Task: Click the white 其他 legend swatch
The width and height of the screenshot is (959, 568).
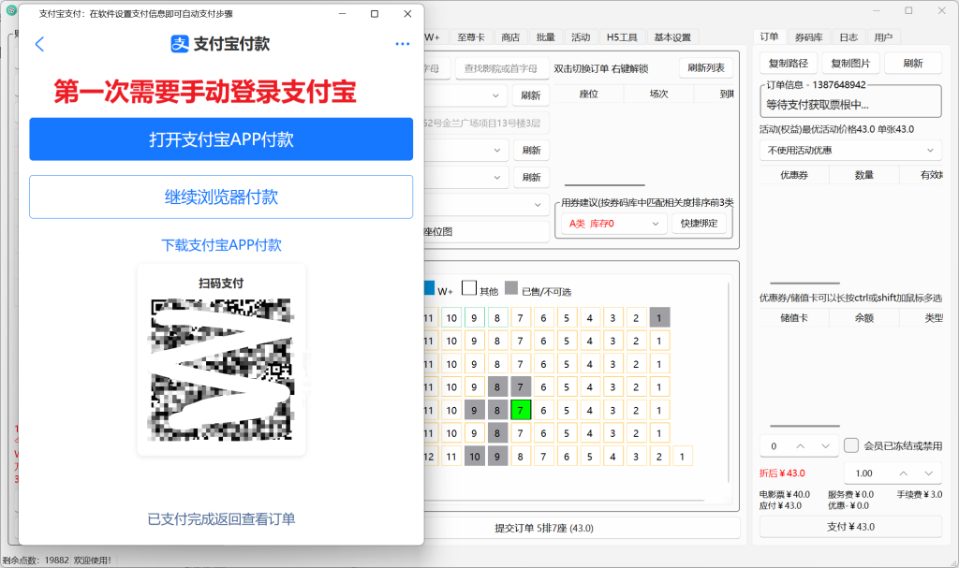Action: pos(469,287)
